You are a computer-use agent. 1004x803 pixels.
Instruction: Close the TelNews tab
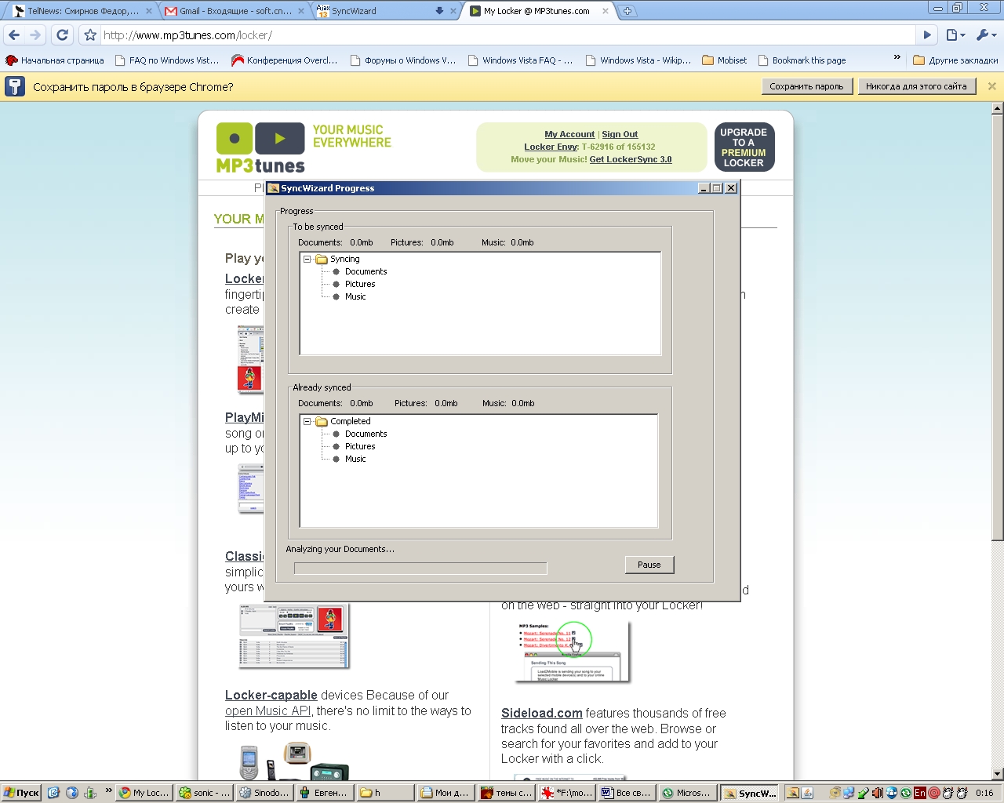(149, 11)
